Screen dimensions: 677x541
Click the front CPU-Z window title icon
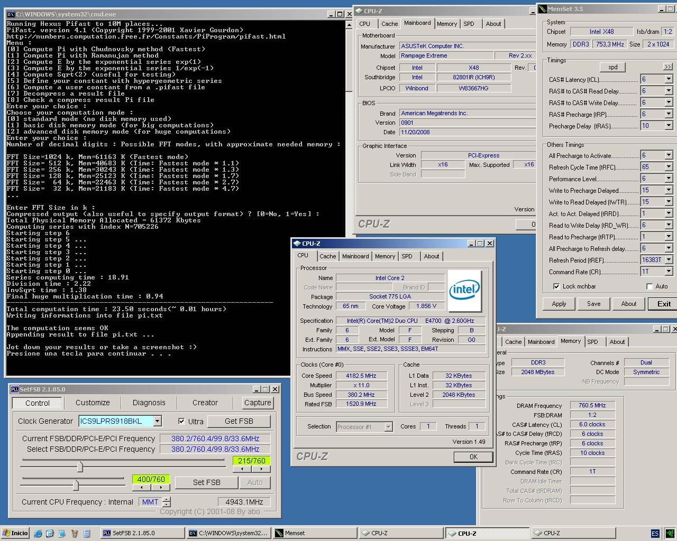(297, 244)
